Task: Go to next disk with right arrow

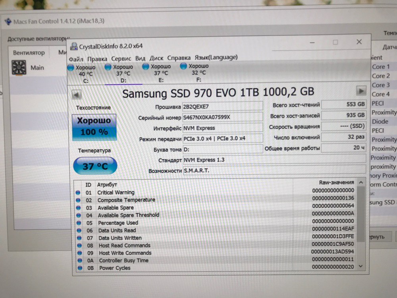Action: [361, 91]
